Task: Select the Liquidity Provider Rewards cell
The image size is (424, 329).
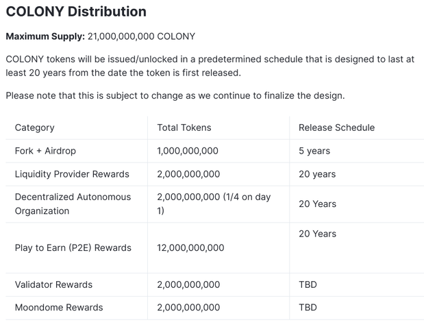Action: (x=72, y=174)
